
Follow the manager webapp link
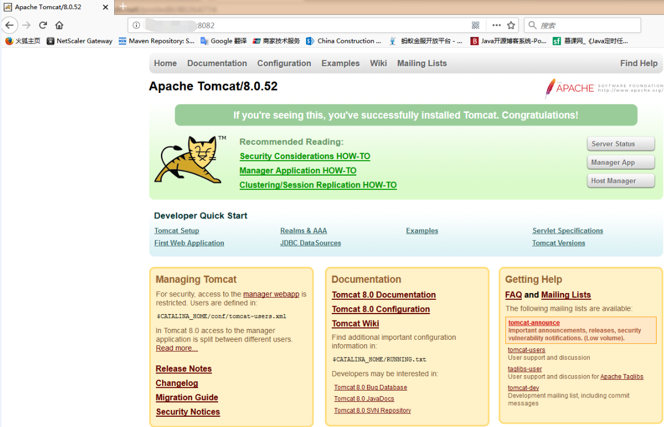click(x=271, y=294)
